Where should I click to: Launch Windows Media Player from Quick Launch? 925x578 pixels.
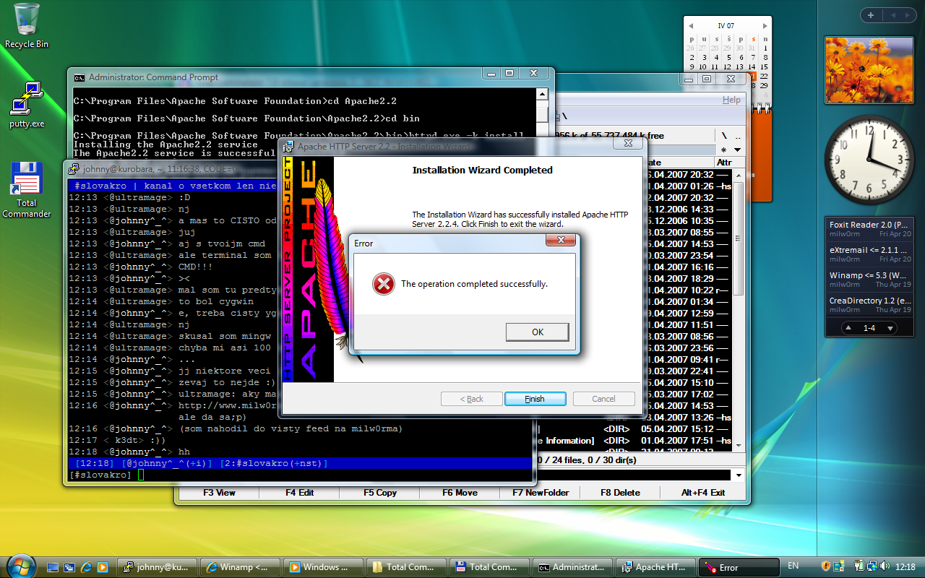[103, 567]
